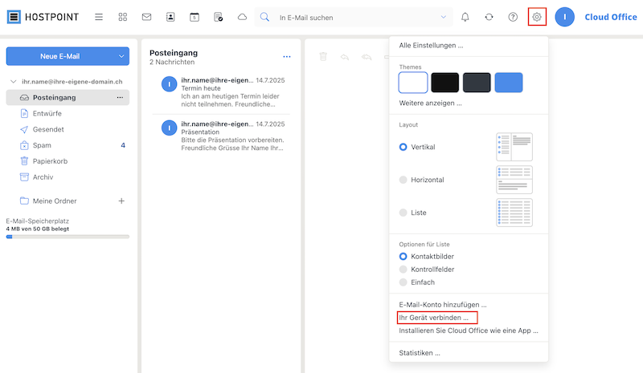Open the Termin heute message

pyautogui.click(x=222, y=92)
